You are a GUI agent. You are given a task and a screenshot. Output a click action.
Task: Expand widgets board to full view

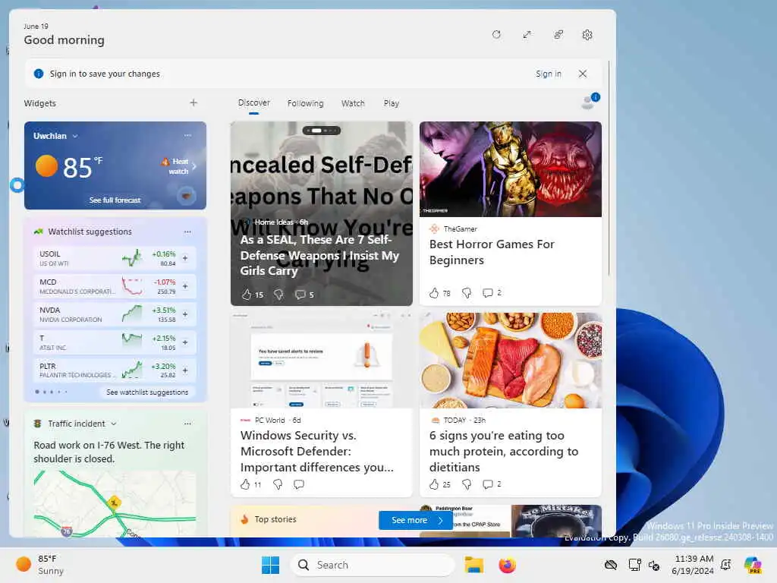(x=527, y=35)
